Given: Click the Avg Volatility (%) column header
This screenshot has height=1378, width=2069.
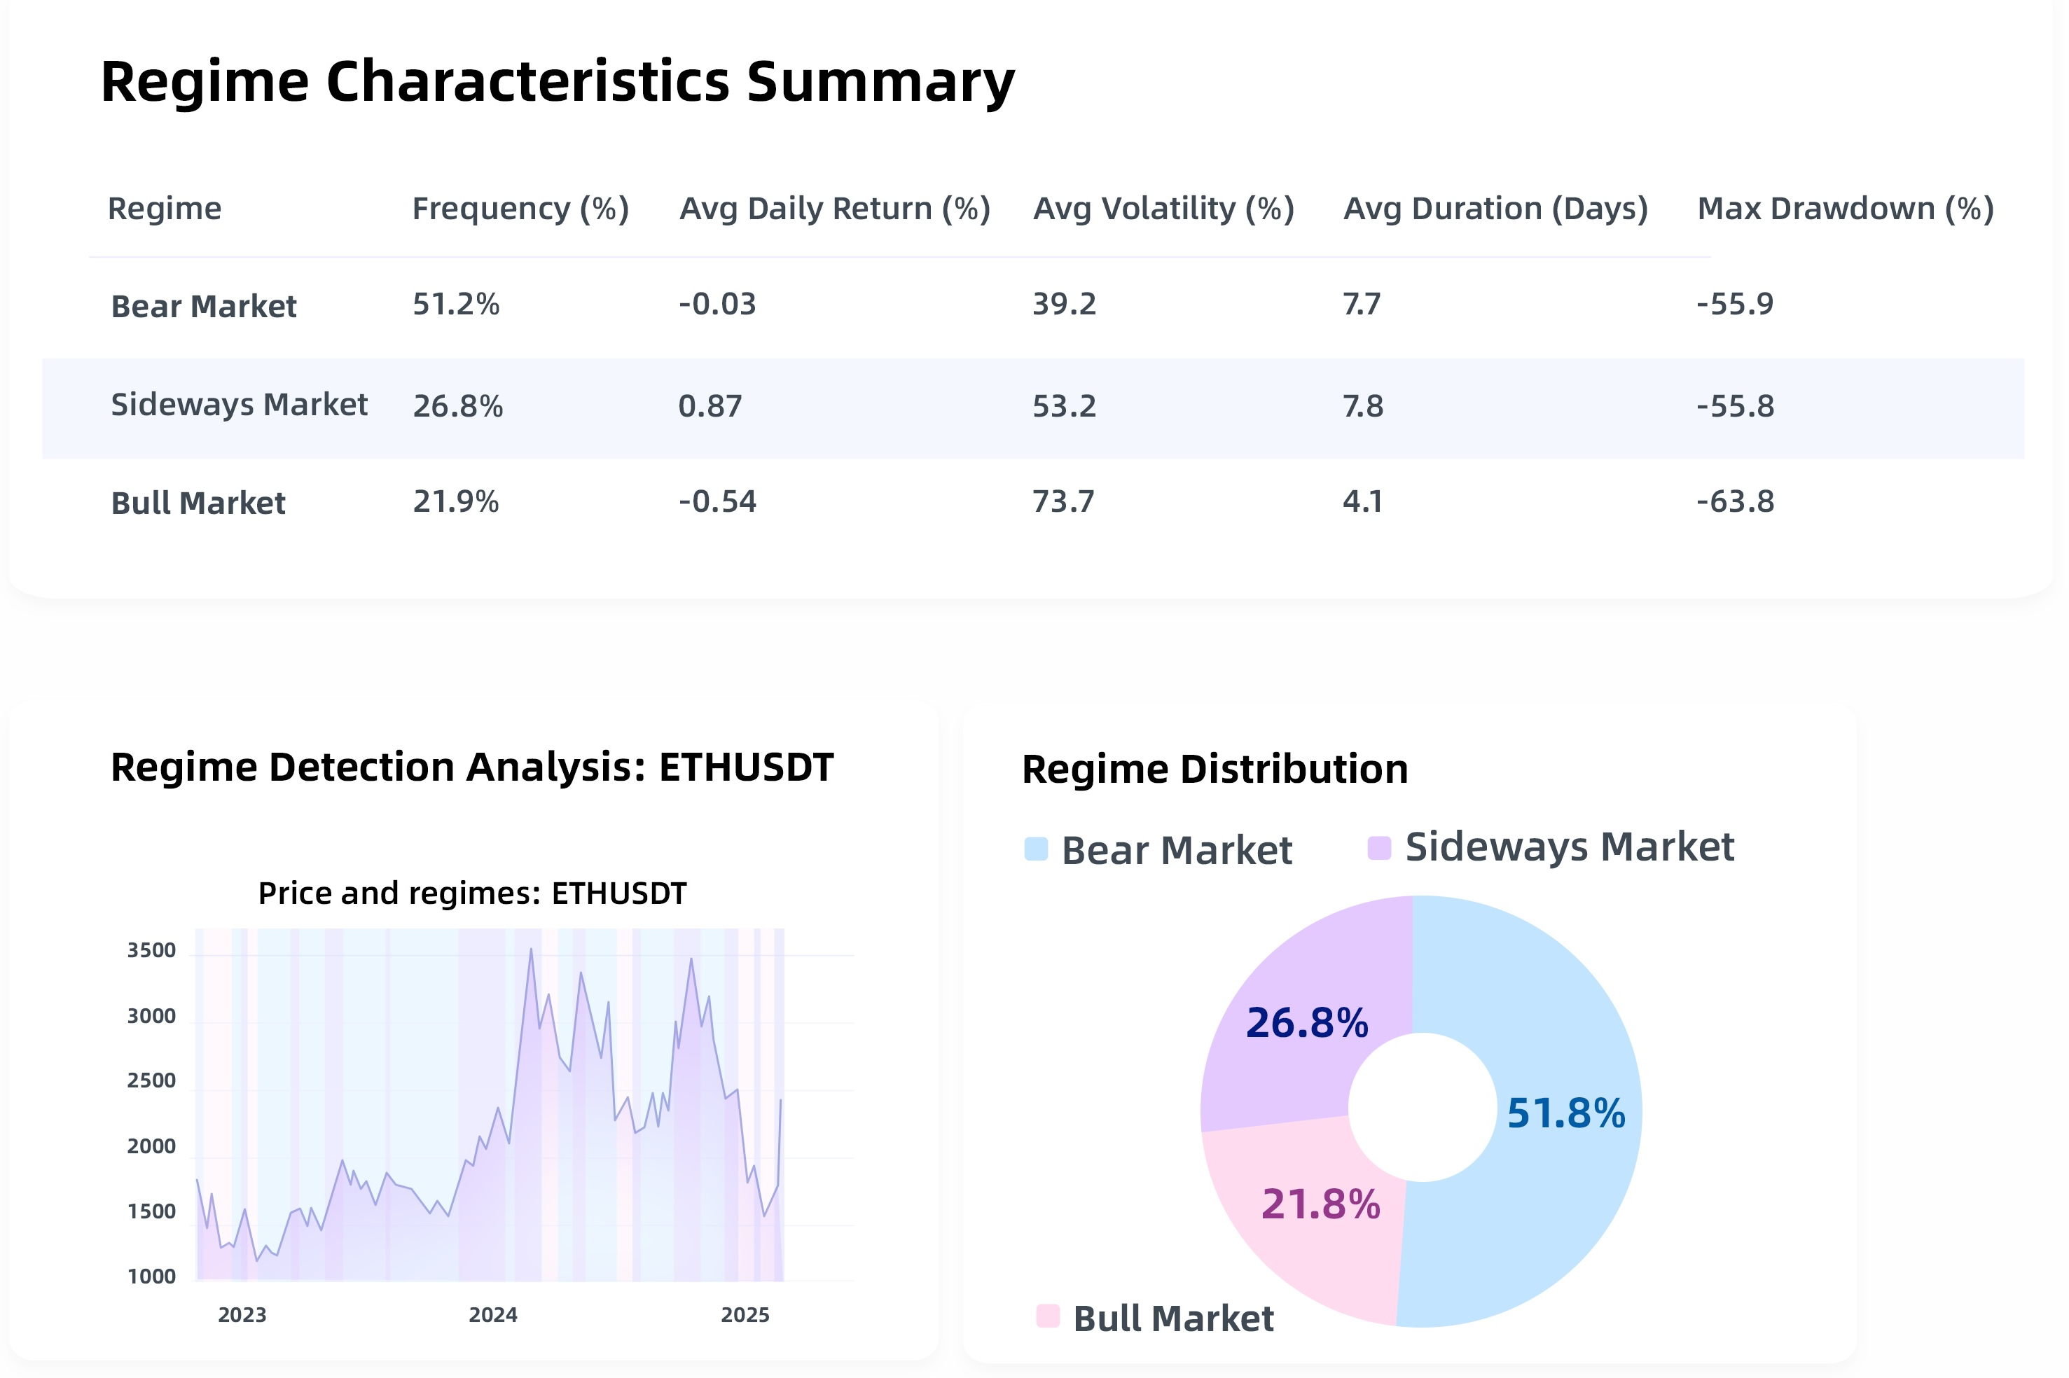Looking at the screenshot, I should click(x=1163, y=209).
